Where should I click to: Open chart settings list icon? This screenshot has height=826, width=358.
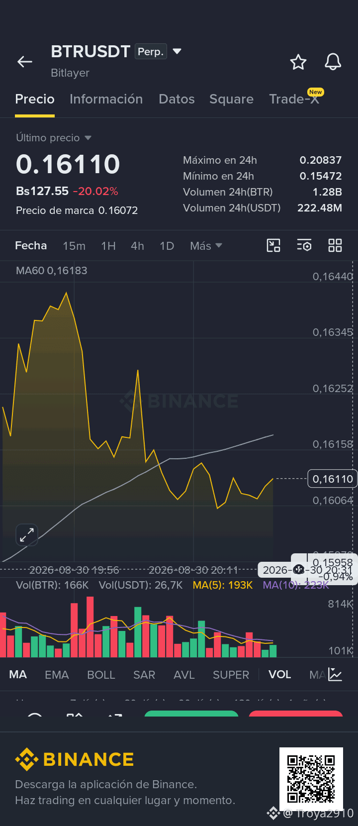tap(304, 245)
